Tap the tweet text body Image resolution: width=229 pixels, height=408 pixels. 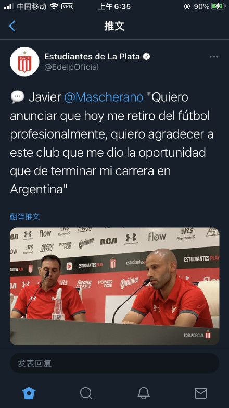[112, 143]
